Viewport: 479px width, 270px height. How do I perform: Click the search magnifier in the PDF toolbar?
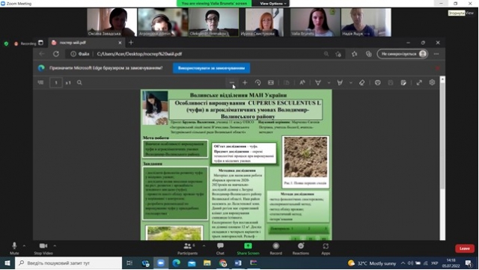[x=79, y=82]
